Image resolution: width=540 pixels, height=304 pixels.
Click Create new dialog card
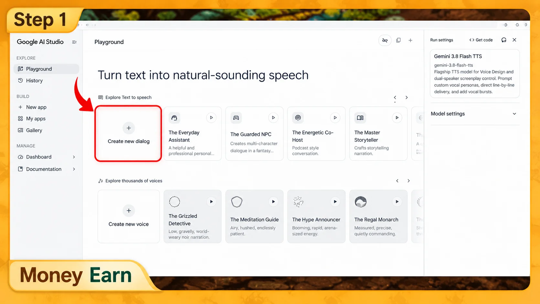[128, 133]
